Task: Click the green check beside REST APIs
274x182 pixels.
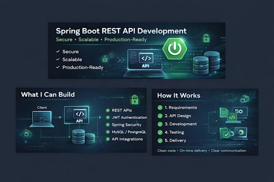Action: click(108, 110)
